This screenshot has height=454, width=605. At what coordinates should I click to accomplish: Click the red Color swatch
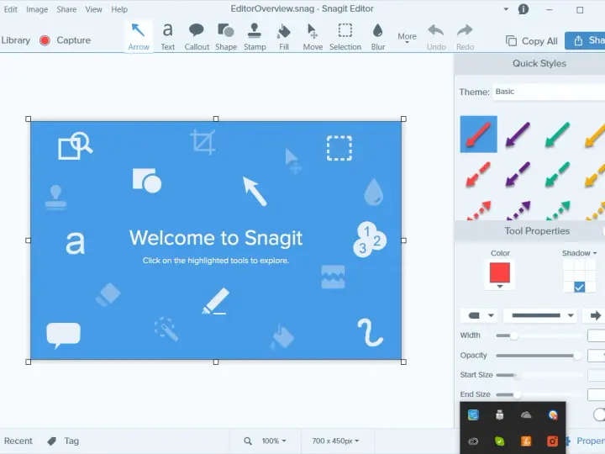point(500,272)
